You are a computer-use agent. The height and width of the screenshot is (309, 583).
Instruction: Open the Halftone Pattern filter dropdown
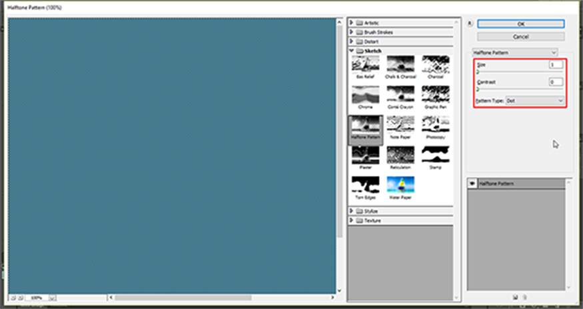click(x=515, y=52)
